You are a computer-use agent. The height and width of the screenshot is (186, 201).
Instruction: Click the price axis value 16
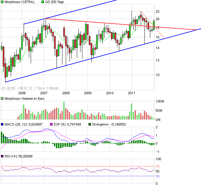click(x=158, y=37)
